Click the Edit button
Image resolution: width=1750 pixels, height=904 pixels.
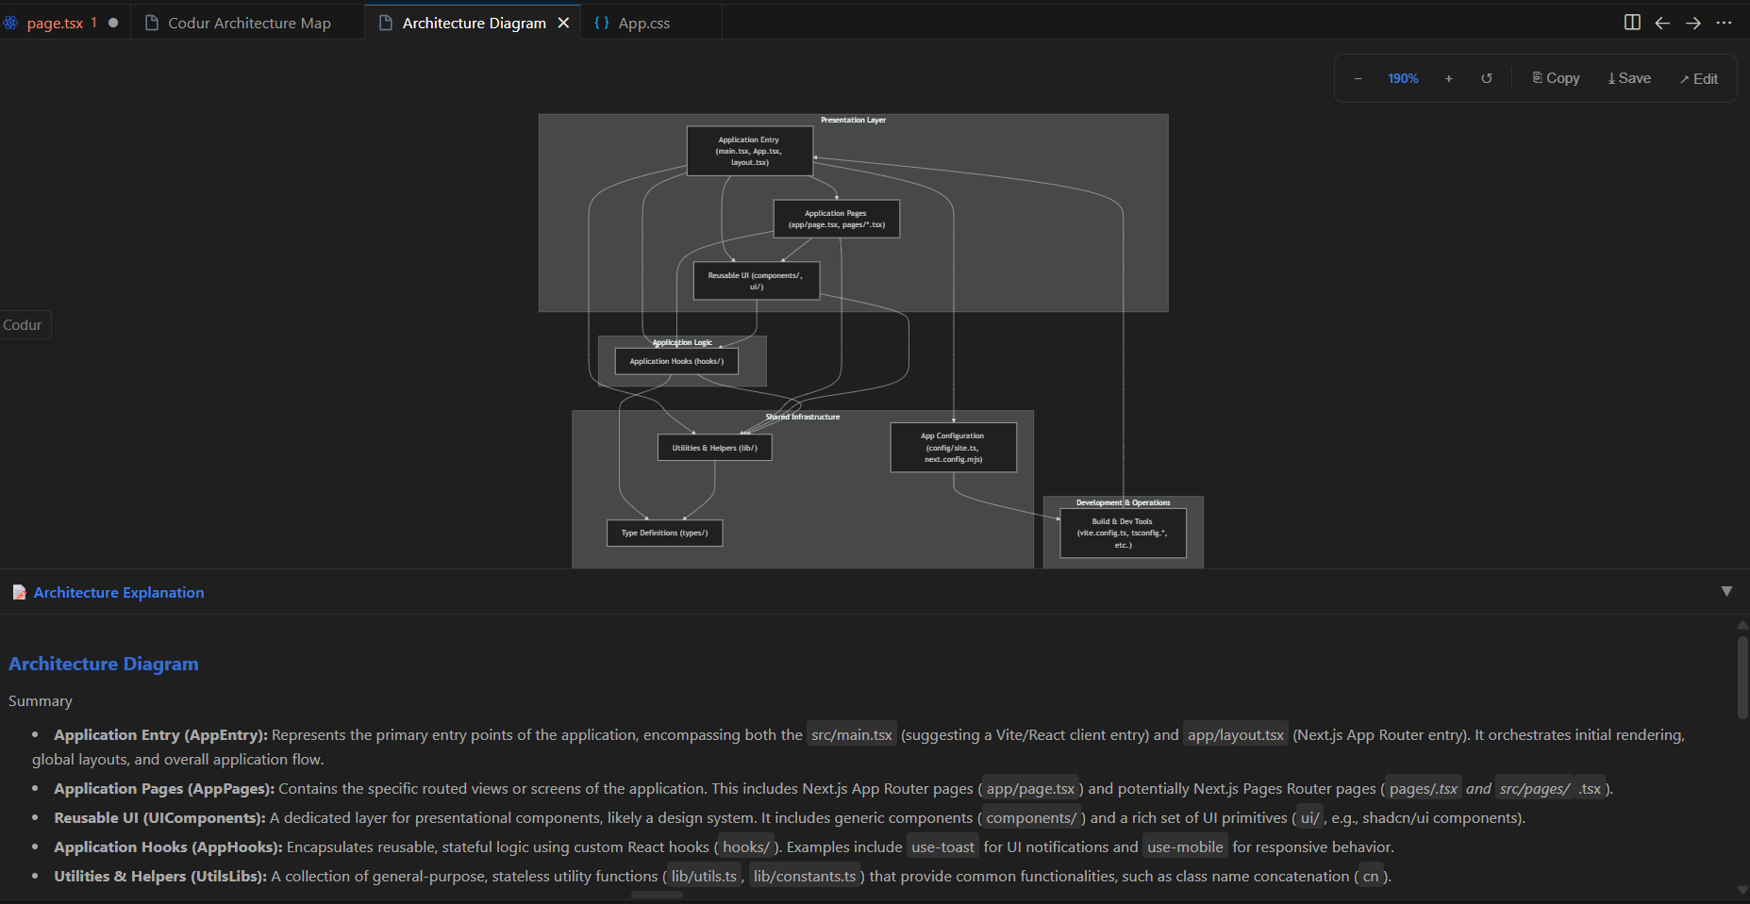(x=1698, y=78)
